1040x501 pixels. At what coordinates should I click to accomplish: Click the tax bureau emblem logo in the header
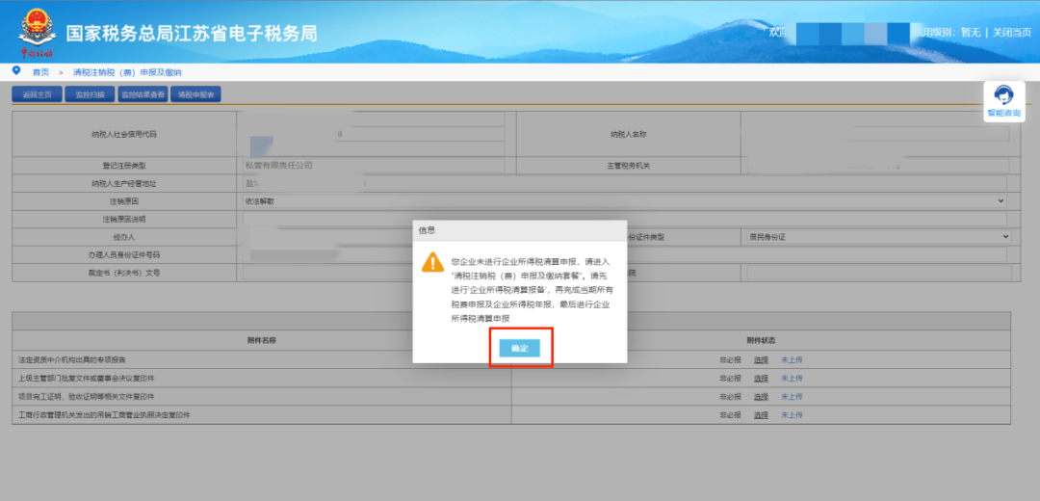37,31
